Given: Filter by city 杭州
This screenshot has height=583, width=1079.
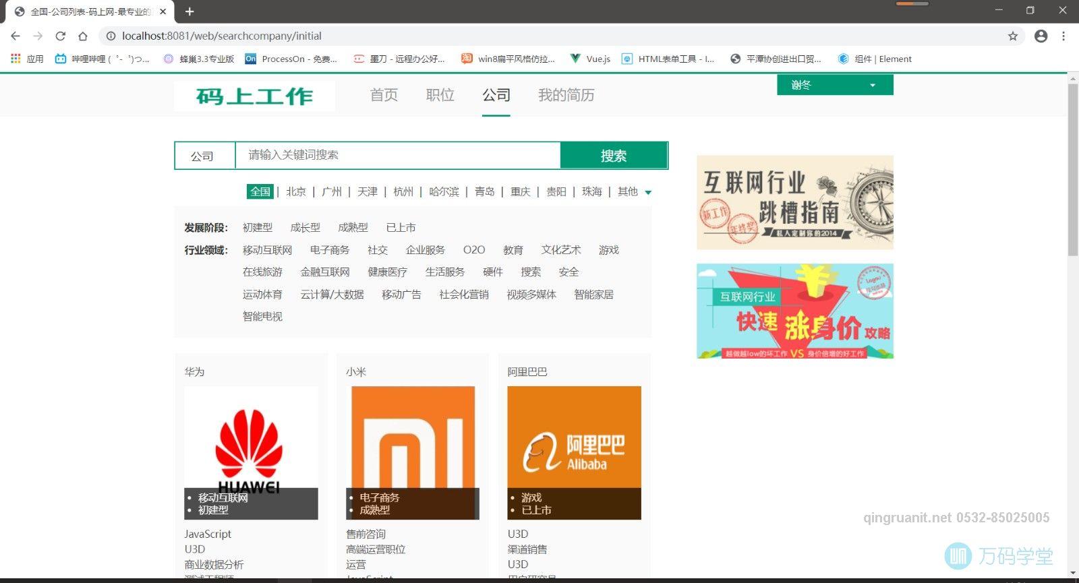Looking at the screenshot, I should point(403,191).
